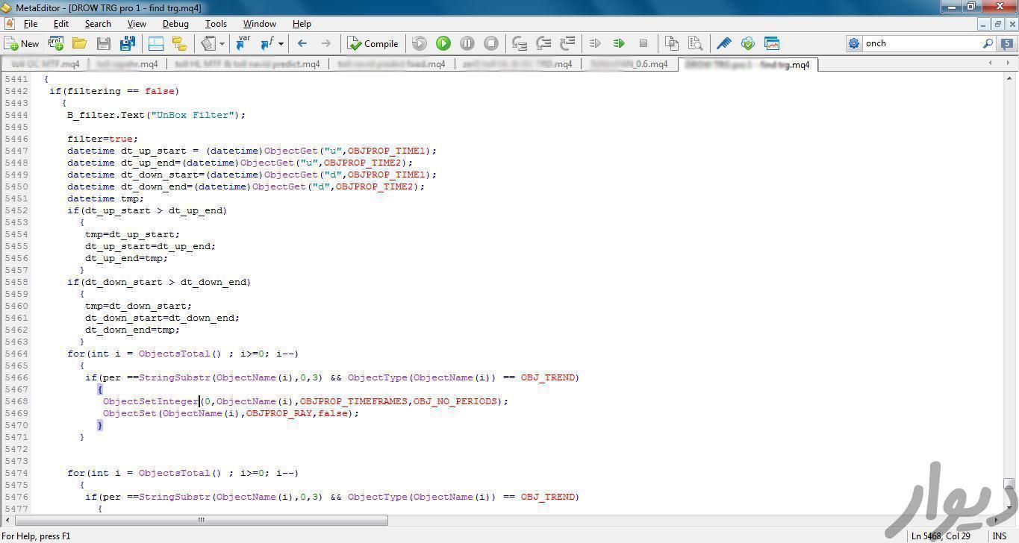Show the Navigator folders panel
Viewport: 1019px width, 543px height.
click(x=180, y=43)
